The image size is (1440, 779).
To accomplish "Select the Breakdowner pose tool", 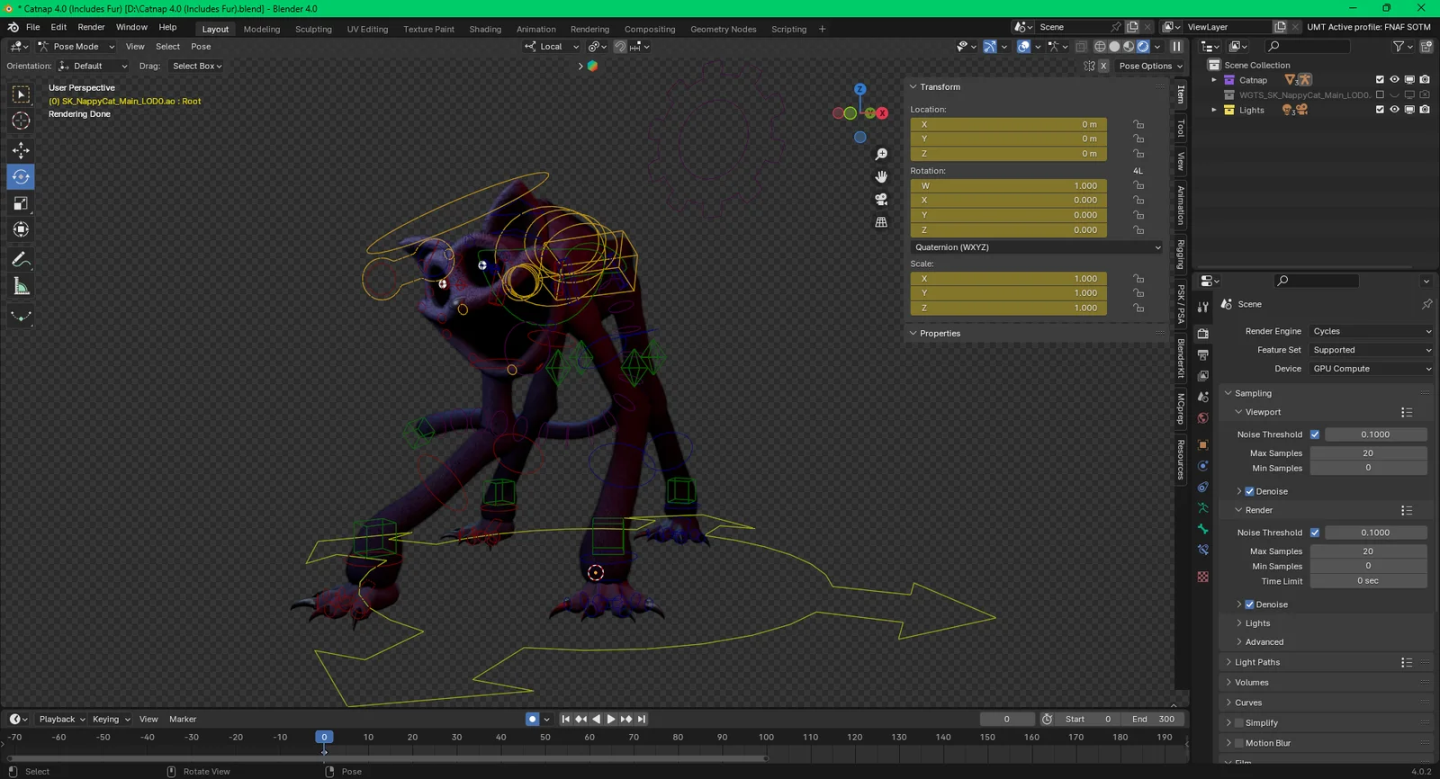I will pyautogui.click(x=21, y=317).
